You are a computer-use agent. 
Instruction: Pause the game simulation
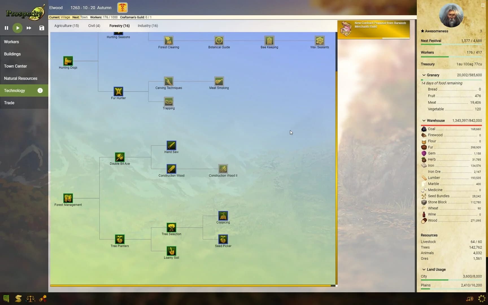pyautogui.click(x=6, y=28)
